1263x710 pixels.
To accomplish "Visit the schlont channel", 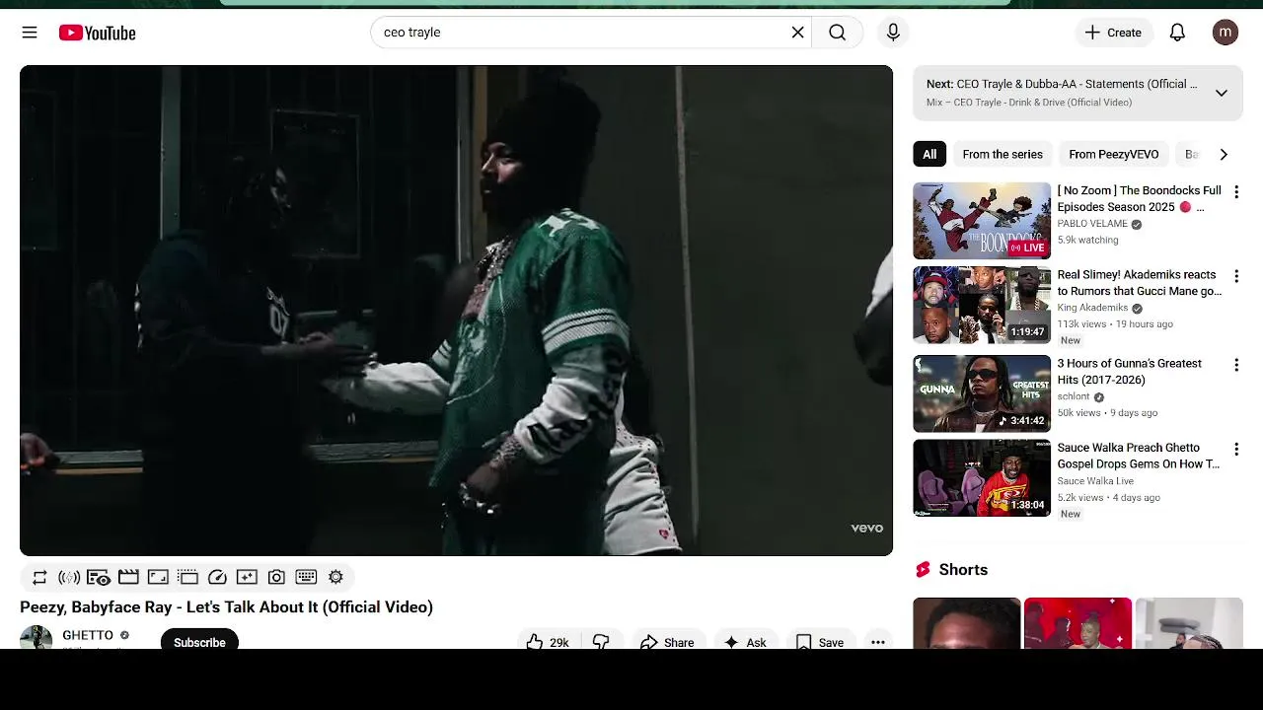I will point(1074,396).
